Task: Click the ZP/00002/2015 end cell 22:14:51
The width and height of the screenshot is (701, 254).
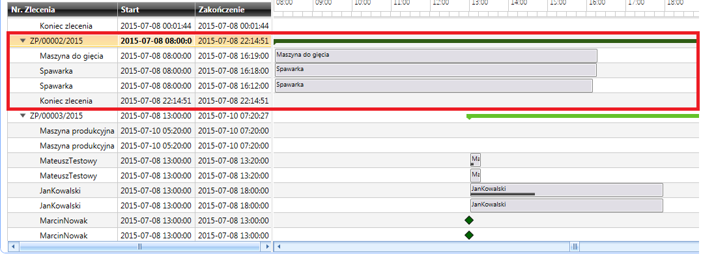Action: click(233, 40)
